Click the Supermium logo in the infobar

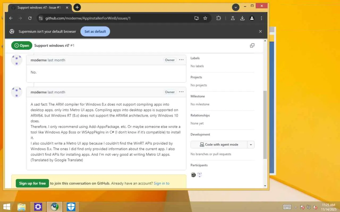pyautogui.click(x=12, y=31)
